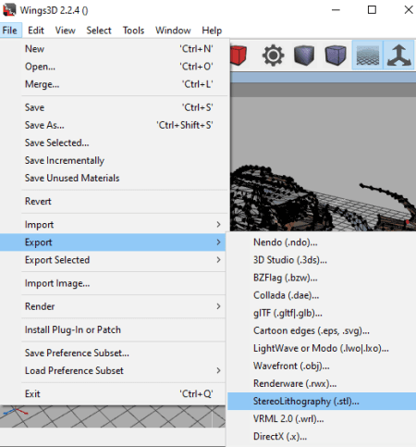Image resolution: width=416 pixels, height=447 pixels.
Task: Click Install Plug-In or Patch
Action: point(114,329)
